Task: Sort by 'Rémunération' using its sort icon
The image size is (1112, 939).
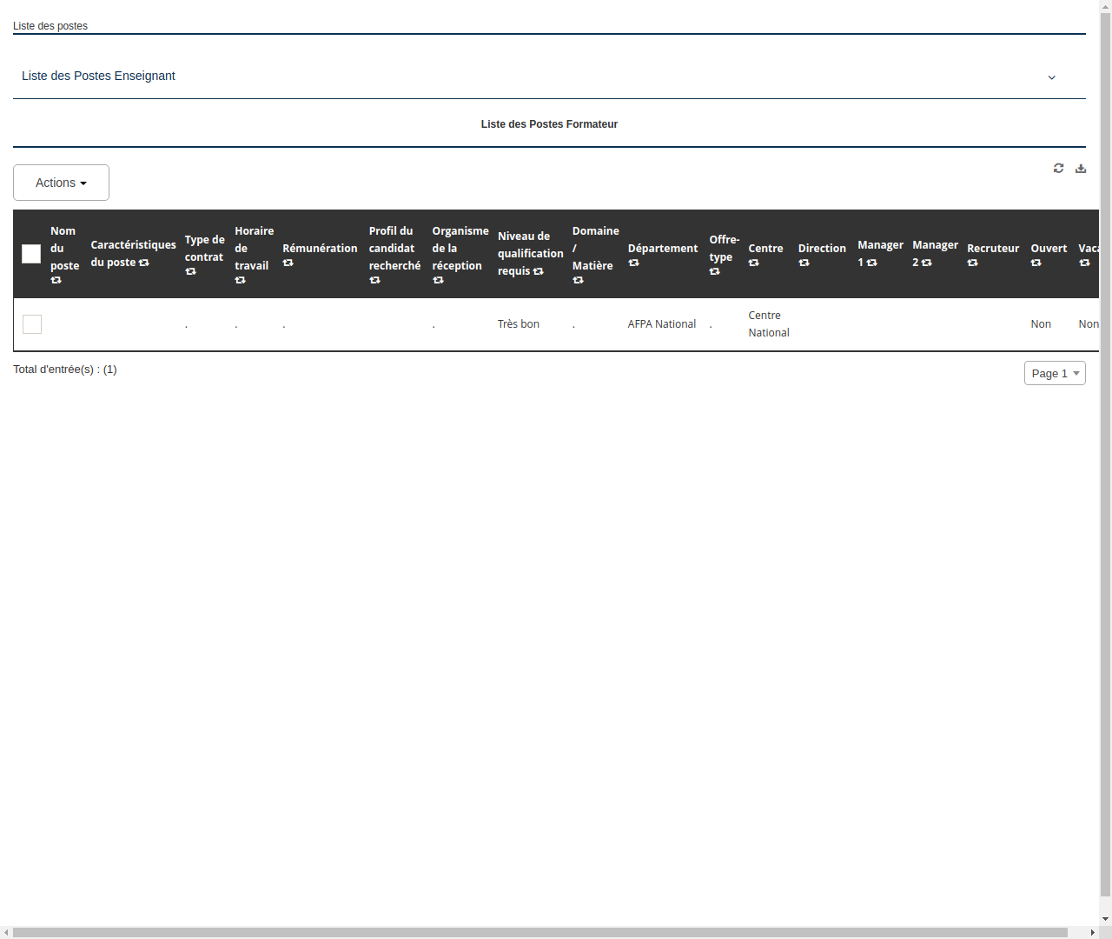Action: point(288,263)
